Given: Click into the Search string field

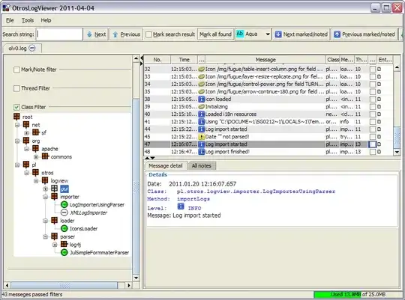Looking at the screenshot, I should click(59, 34).
